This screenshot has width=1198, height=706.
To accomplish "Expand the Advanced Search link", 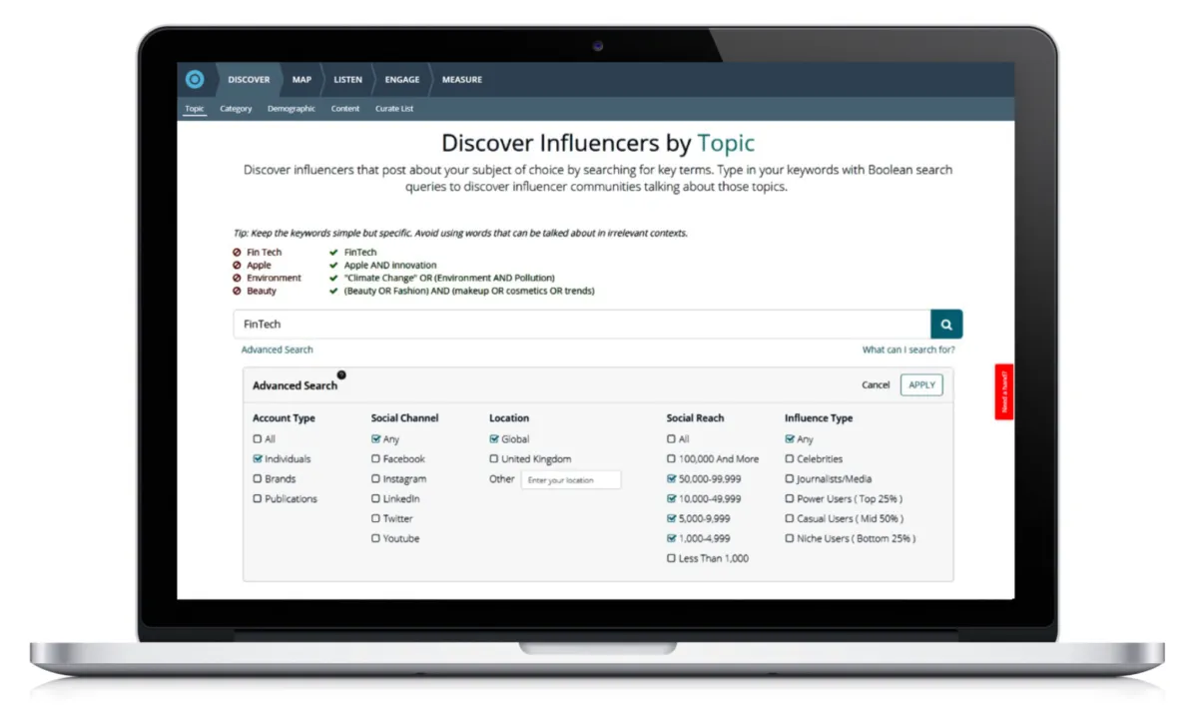I will pos(278,351).
